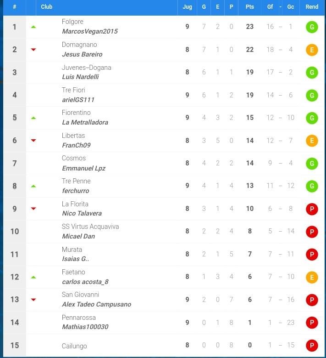Click the Rend column header
Screen dimensions: 326x358
(x=312, y=7)
